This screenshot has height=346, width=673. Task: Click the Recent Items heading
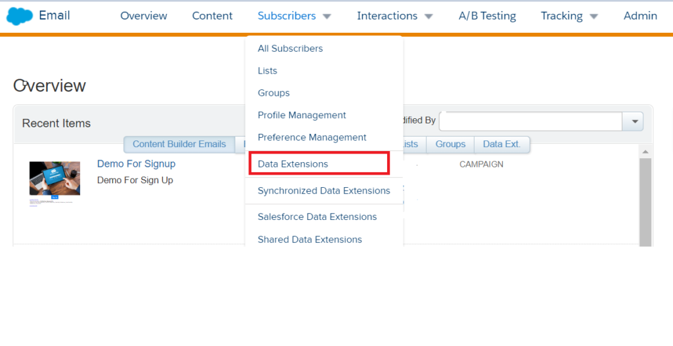point(57,123)
